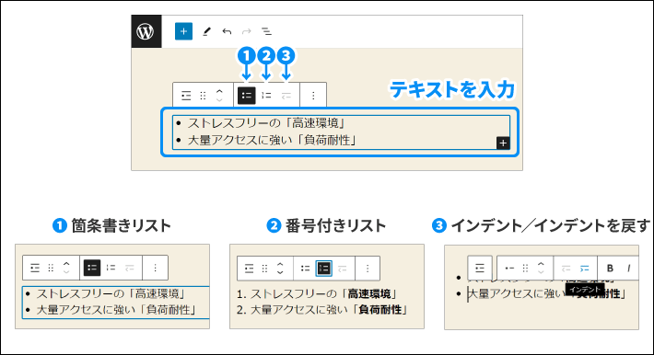Click outdent icon in 番号付きリスト panel toolbar
Viewport: 654px width, 355px height.
343,269
